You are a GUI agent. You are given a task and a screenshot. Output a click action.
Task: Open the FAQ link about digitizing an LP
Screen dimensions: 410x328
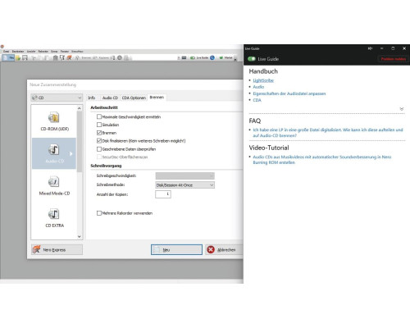(328, 133)
